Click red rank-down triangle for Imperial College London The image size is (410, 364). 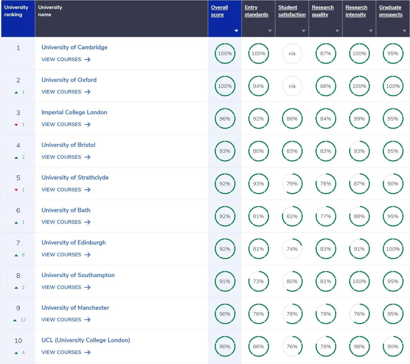16,125
